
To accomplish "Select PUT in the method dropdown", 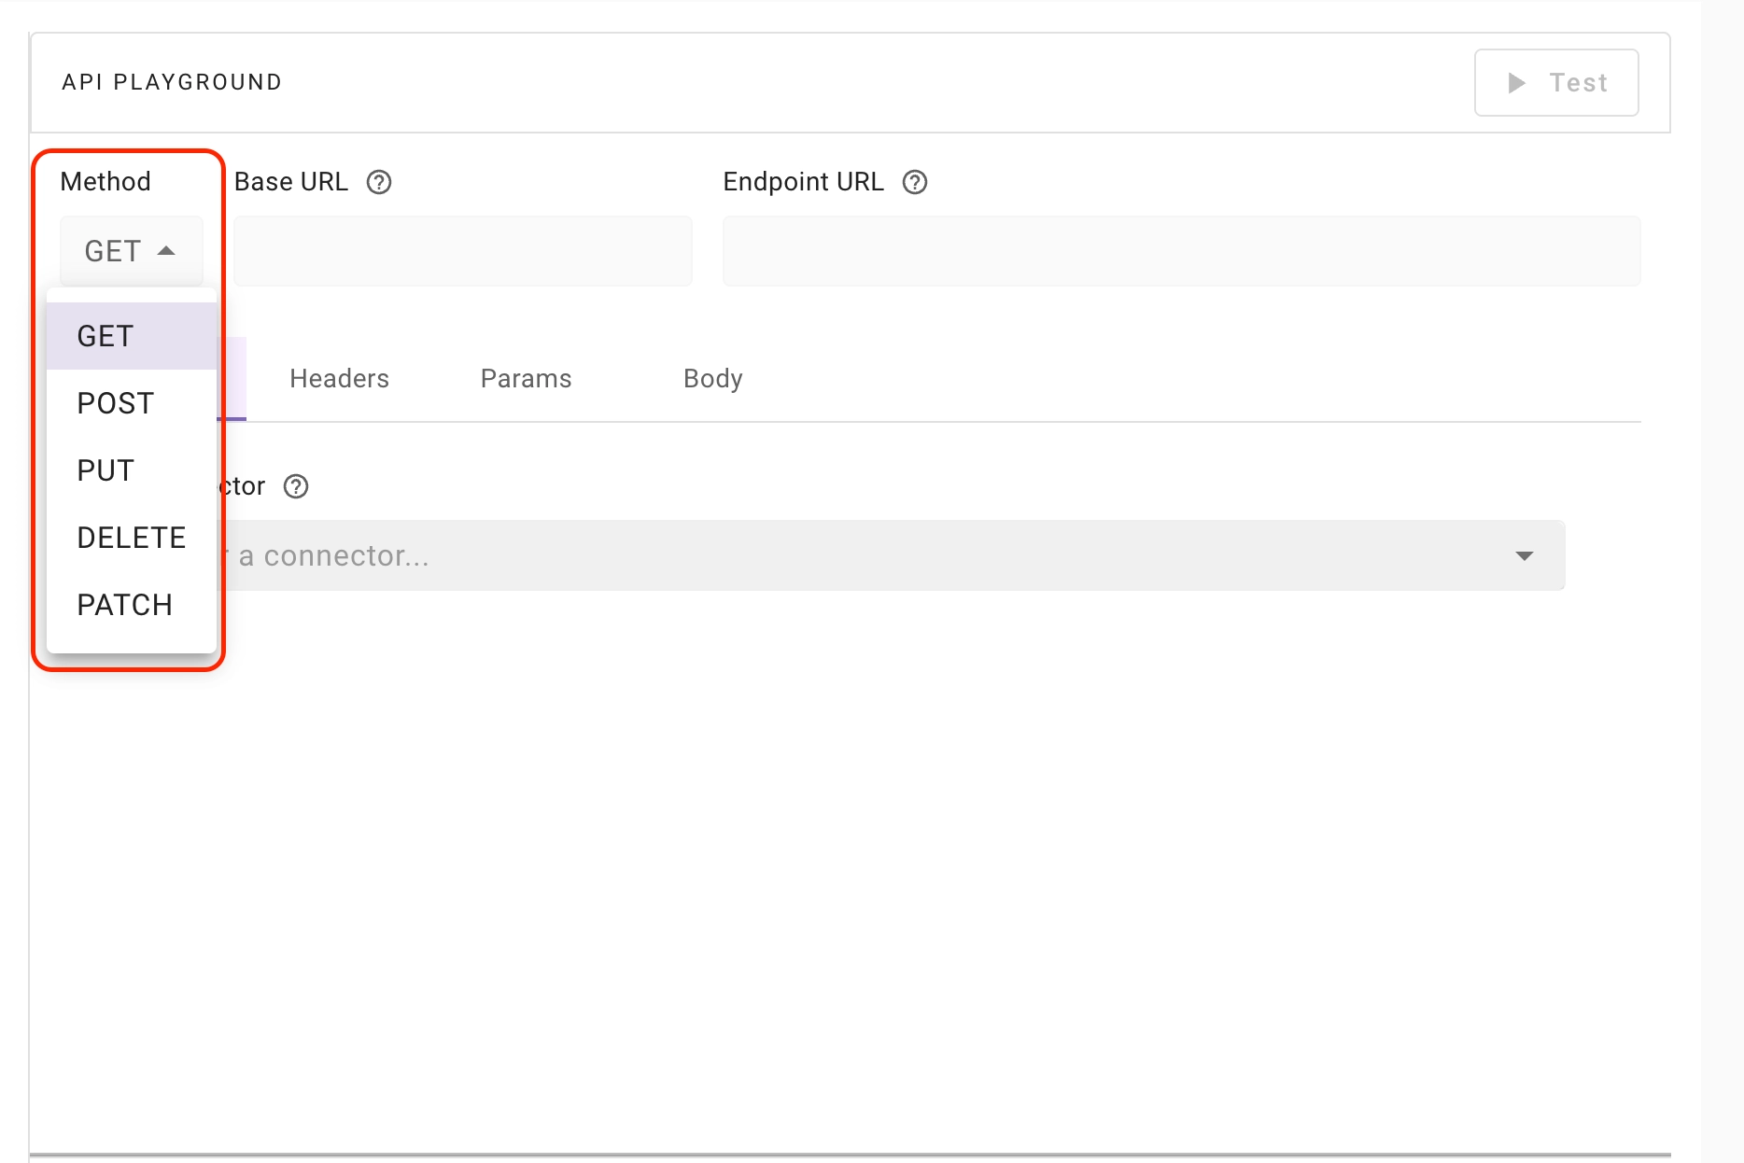I will (132, 470).
